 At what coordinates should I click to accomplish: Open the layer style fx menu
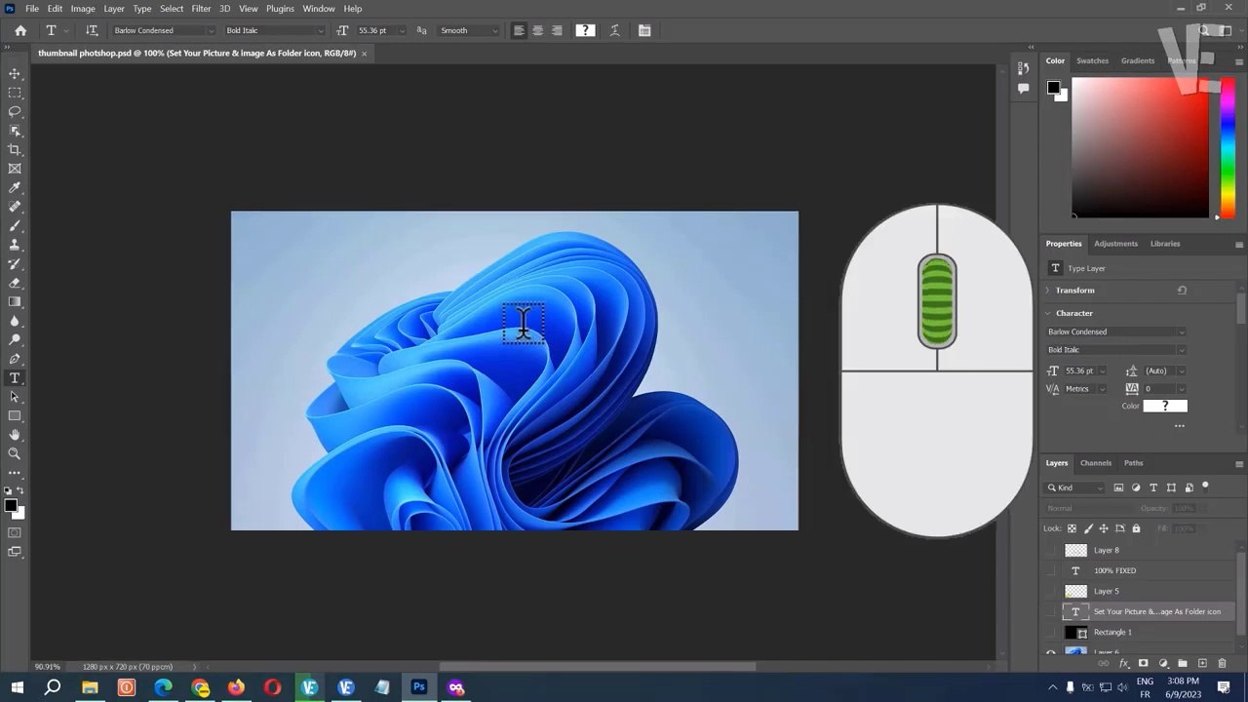coord(1124,663)
